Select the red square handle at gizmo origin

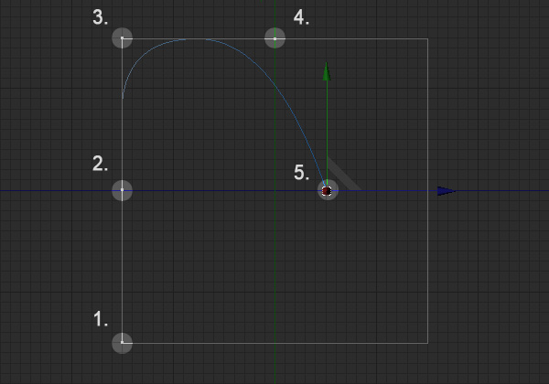[327, 191]
